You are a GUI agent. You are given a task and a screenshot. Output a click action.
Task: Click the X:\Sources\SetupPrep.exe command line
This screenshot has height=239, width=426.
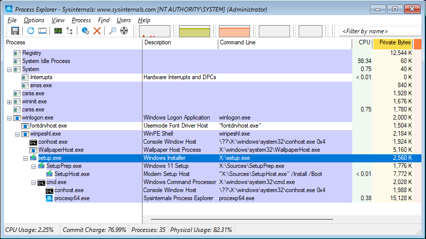click(x=252, y=166)
